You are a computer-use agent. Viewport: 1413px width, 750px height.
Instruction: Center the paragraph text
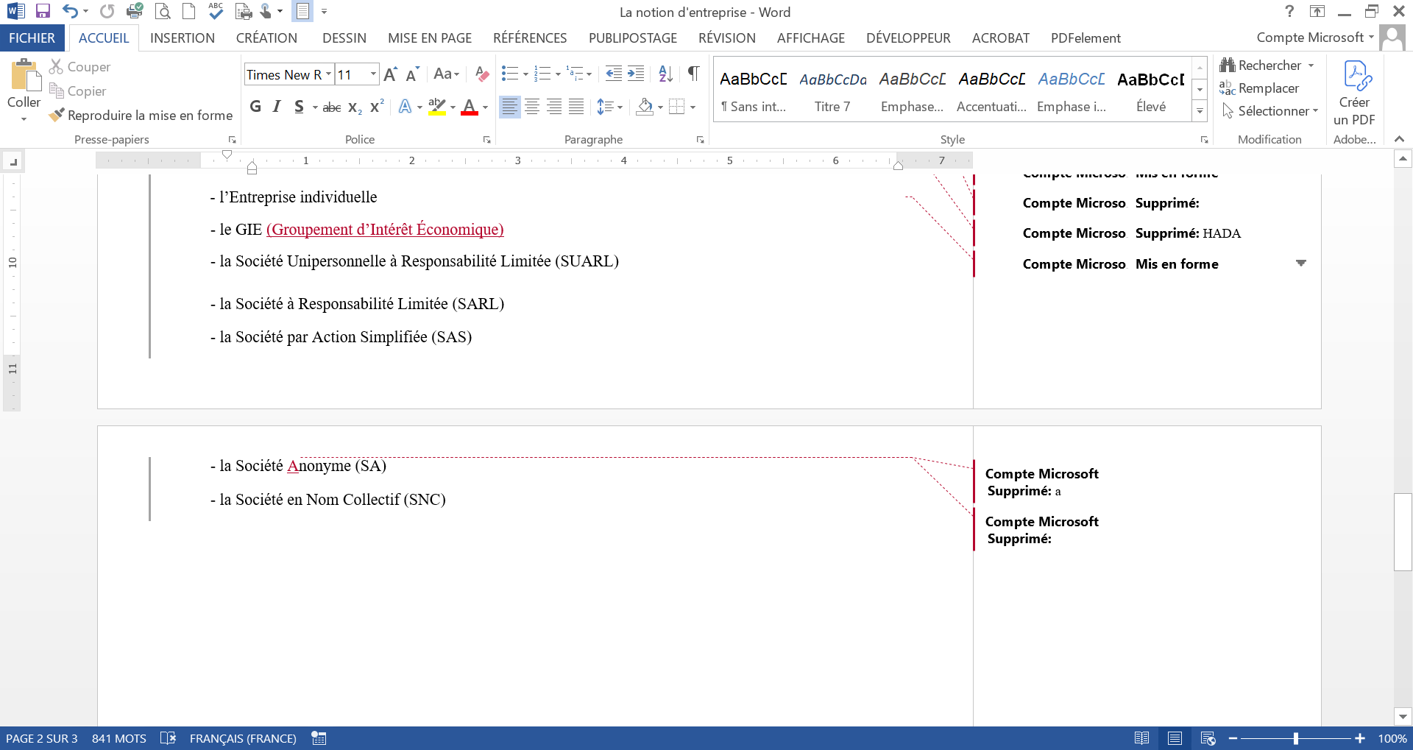(532, 107)
